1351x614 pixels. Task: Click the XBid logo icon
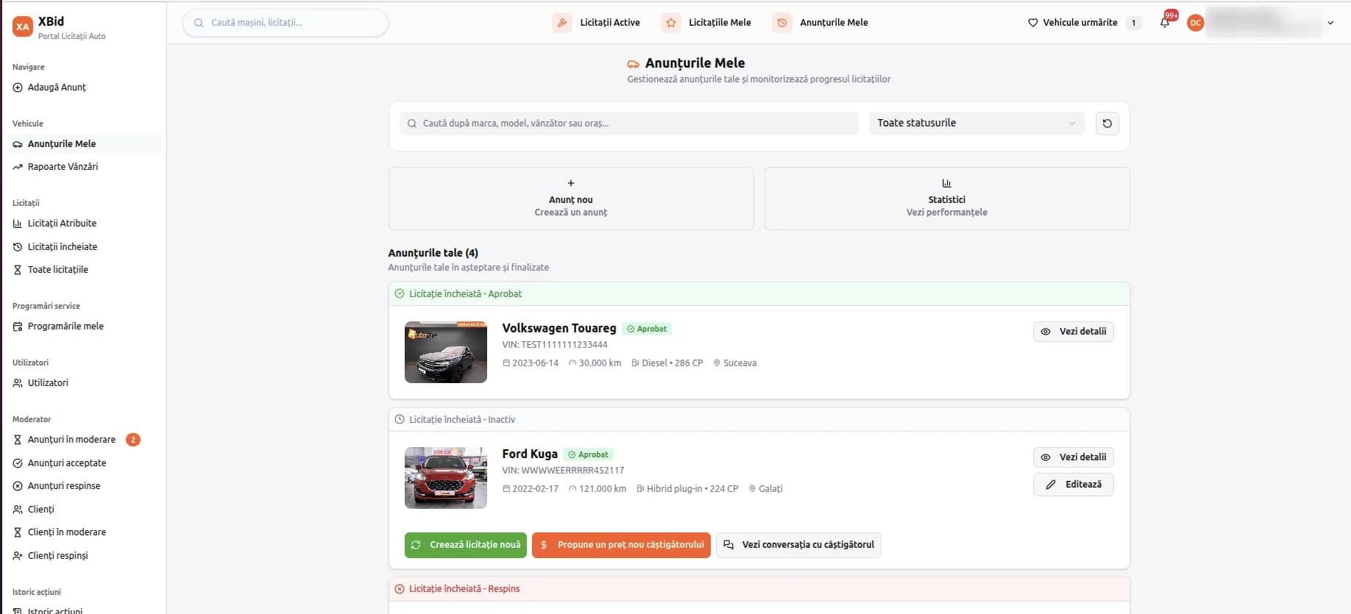23,27
